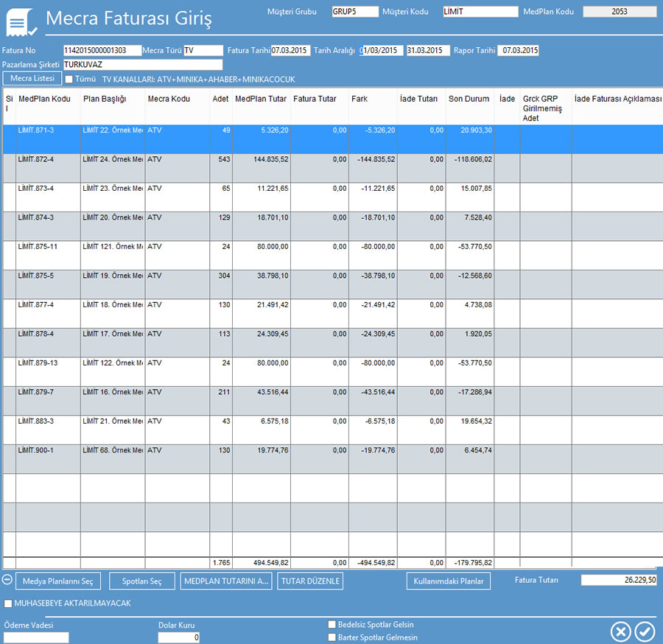Open the Mecra Listesi button
This screenshot has height=644, width=663.
coord(32,78)
